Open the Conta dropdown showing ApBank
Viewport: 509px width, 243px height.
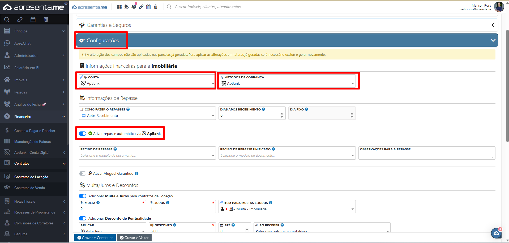tap(147, 83)
